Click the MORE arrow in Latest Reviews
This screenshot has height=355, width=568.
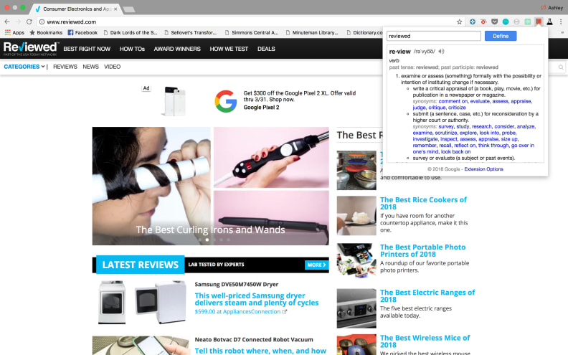click(x=316, y=265)
